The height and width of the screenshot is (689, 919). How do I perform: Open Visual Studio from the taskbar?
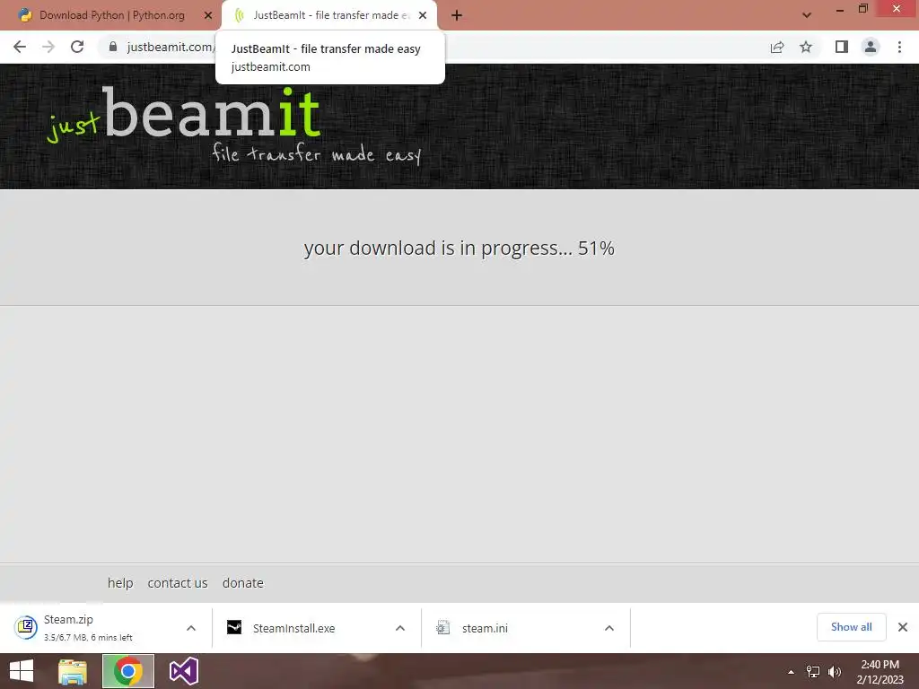183,671
